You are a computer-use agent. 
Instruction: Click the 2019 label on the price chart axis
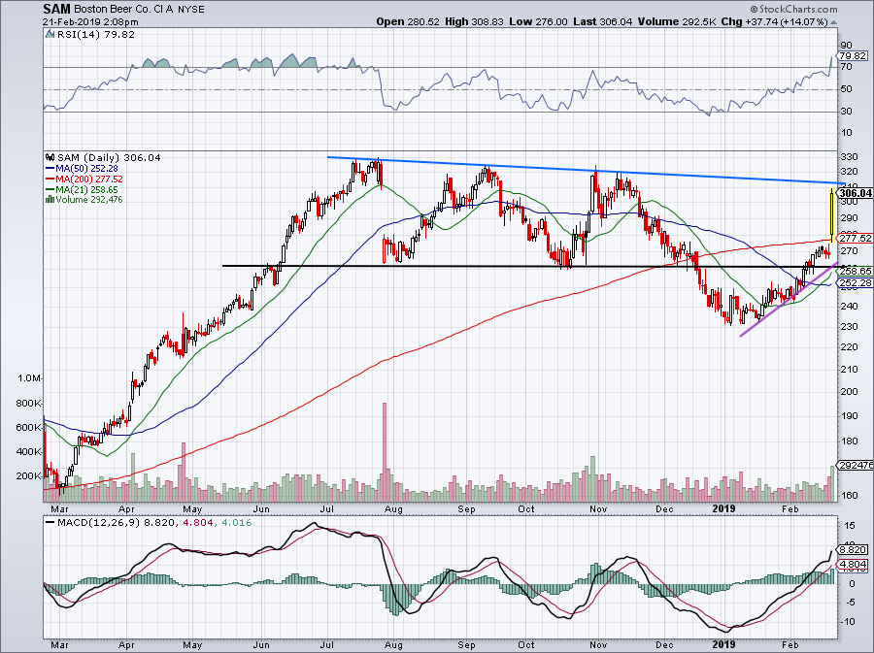pos(724,508)
